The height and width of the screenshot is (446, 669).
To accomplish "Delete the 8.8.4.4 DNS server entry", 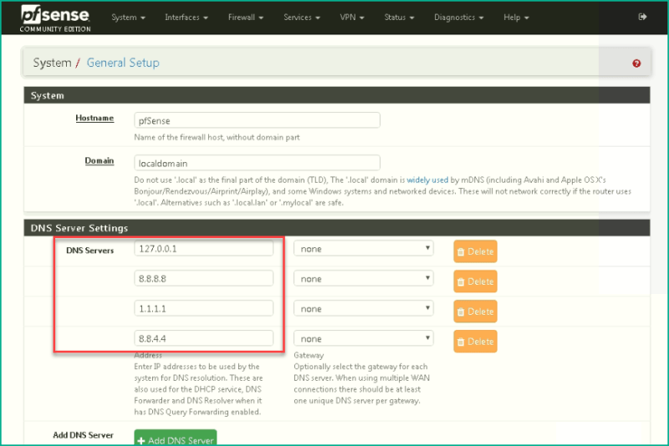I will pyautogui.click(x=475, y=342).
